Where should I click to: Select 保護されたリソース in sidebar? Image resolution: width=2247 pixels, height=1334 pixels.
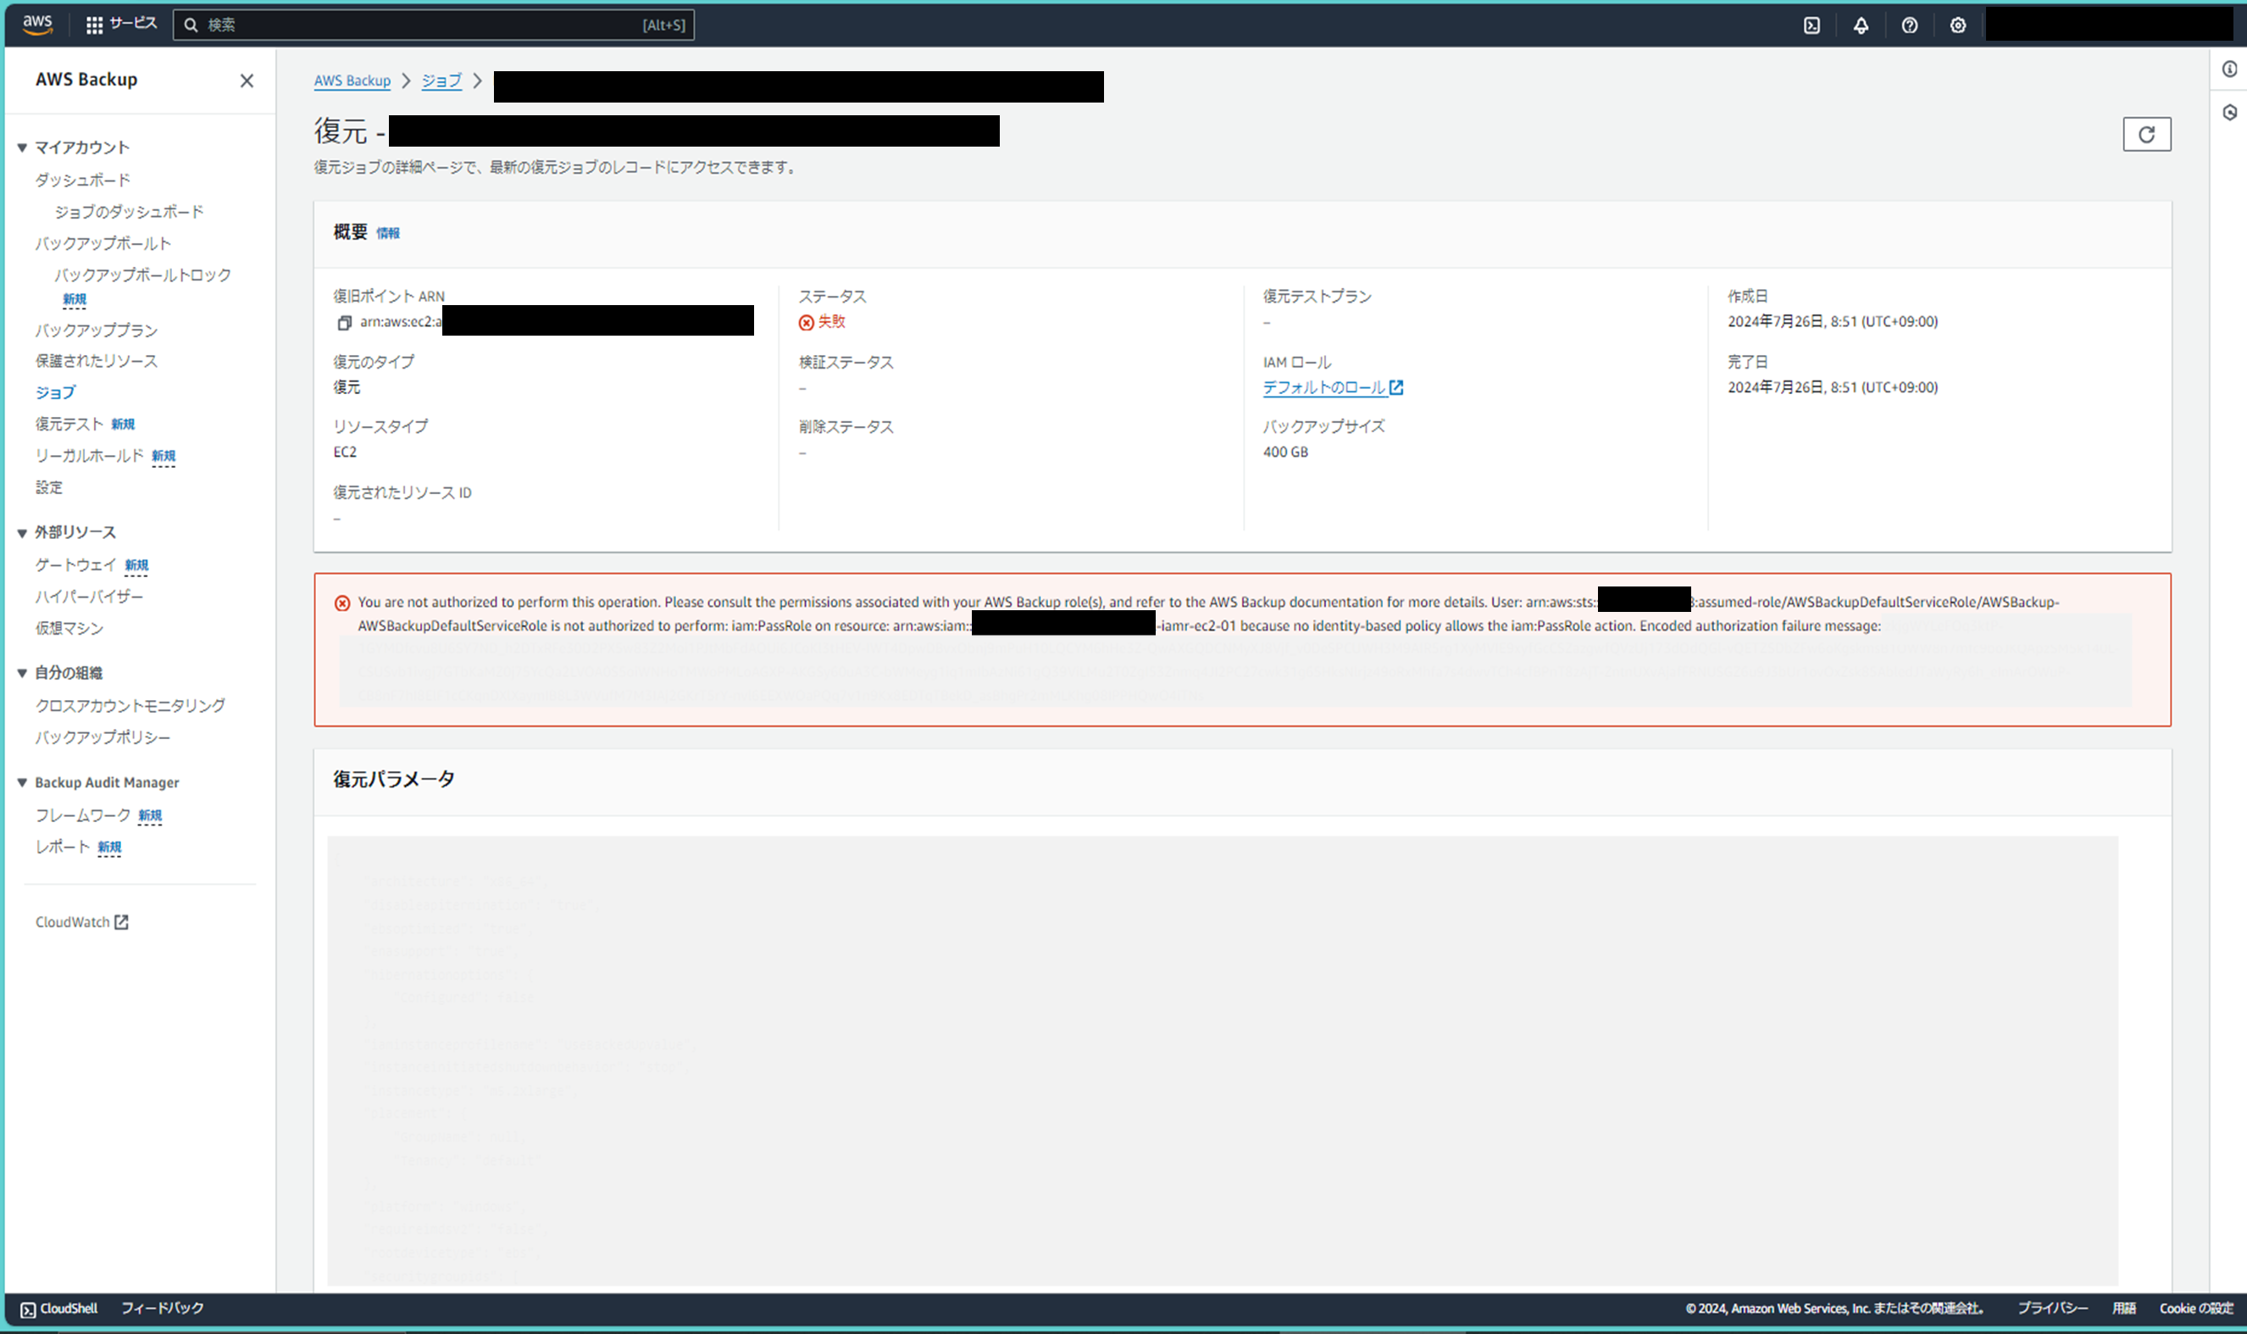pyautogui.click(x=96, y=360)
